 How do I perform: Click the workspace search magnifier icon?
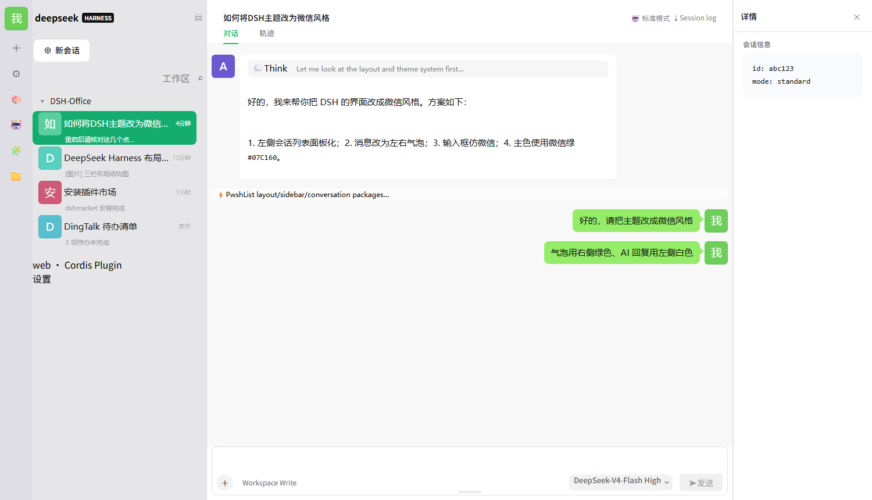point(200,78)
